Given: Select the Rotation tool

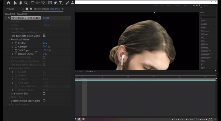Looking at the screenshot, I should pos(32,3).
